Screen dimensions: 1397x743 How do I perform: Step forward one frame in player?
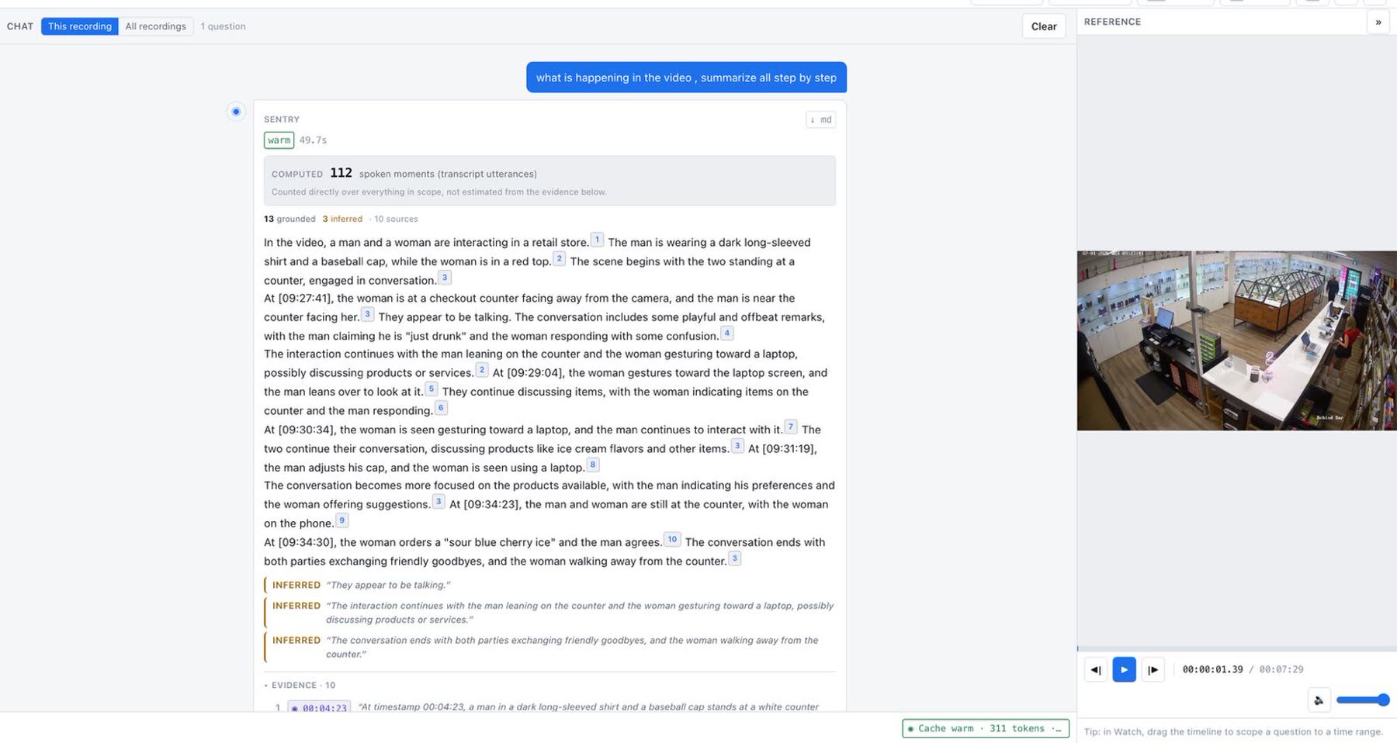point(1153,669)
